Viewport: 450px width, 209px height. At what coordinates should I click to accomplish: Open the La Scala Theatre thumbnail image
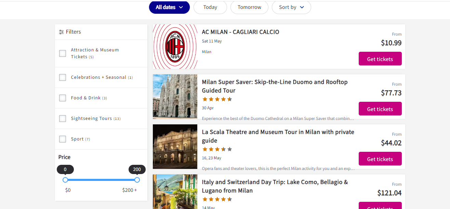[175, 147]
